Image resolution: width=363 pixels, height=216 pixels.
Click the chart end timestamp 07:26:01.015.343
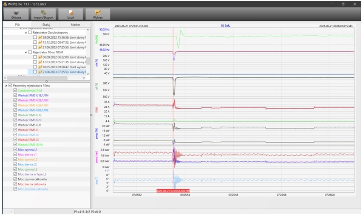pyautogui.click(x=336, y=26)
